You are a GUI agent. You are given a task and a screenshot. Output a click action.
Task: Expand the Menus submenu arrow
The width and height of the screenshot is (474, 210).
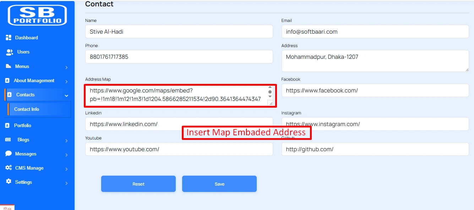pos(66,67)
